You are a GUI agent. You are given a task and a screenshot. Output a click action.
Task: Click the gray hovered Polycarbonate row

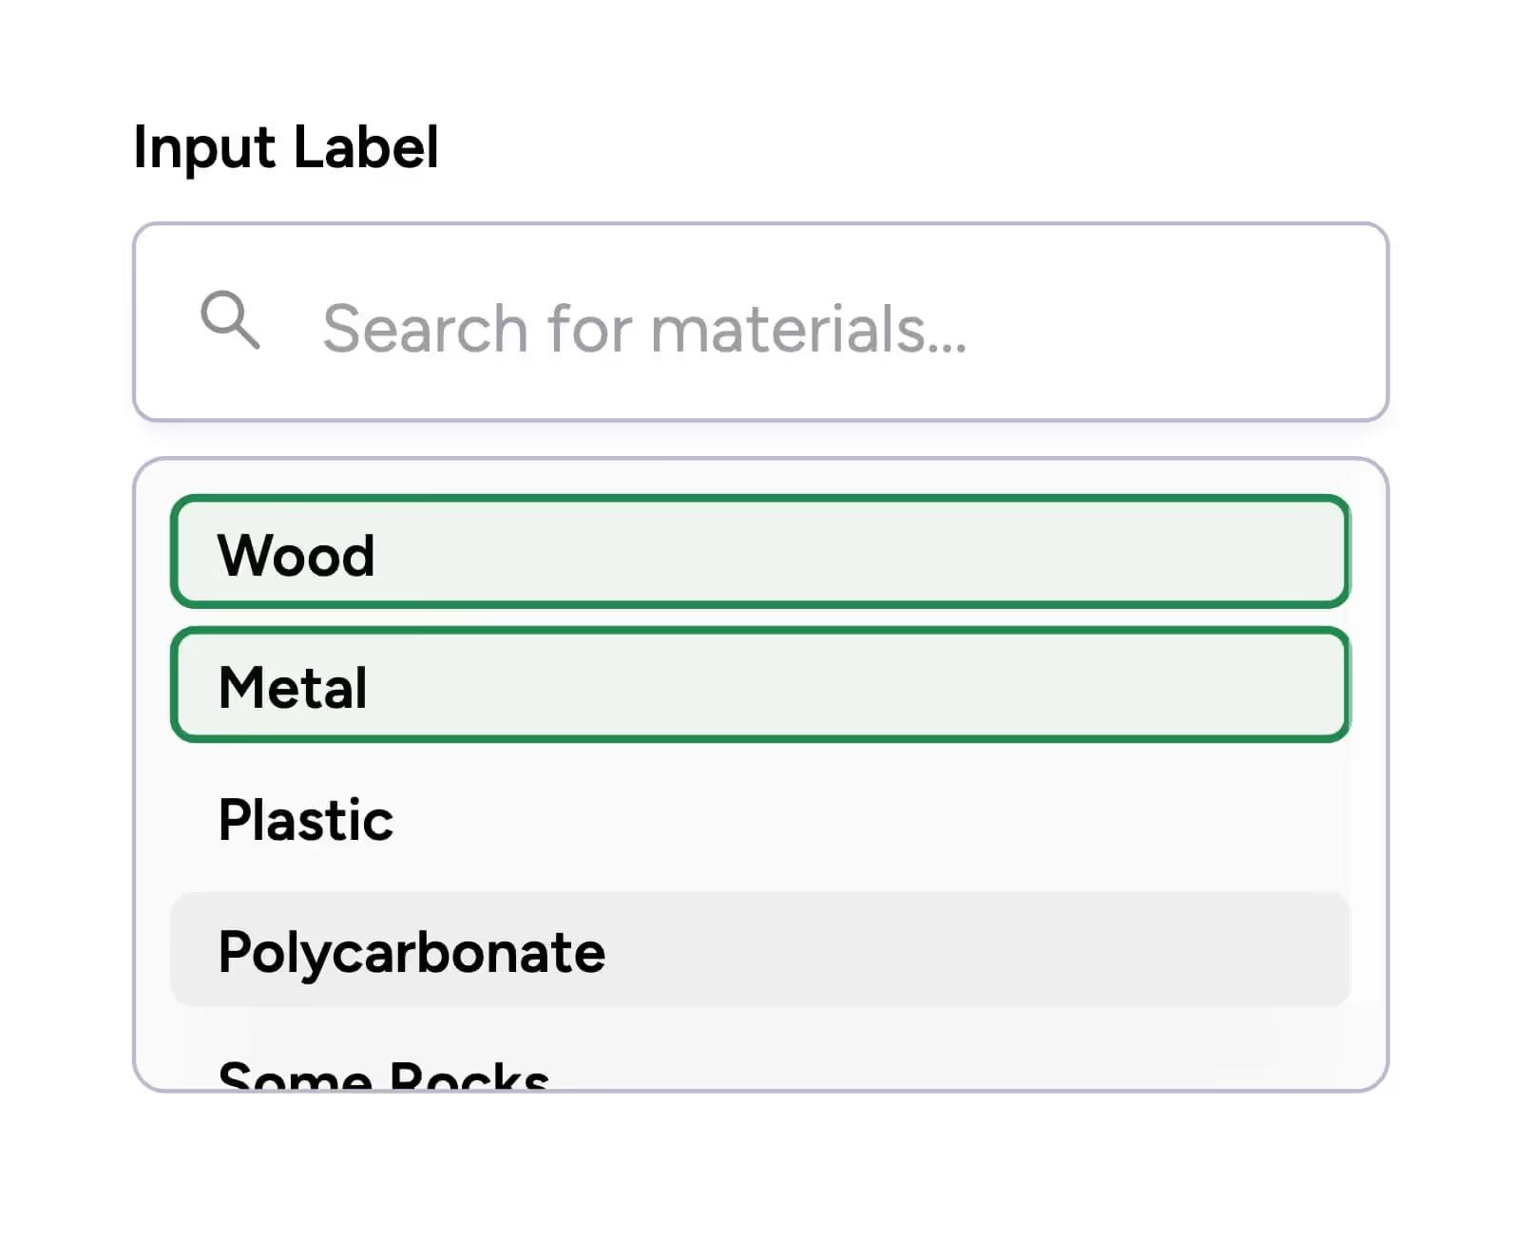759,950
